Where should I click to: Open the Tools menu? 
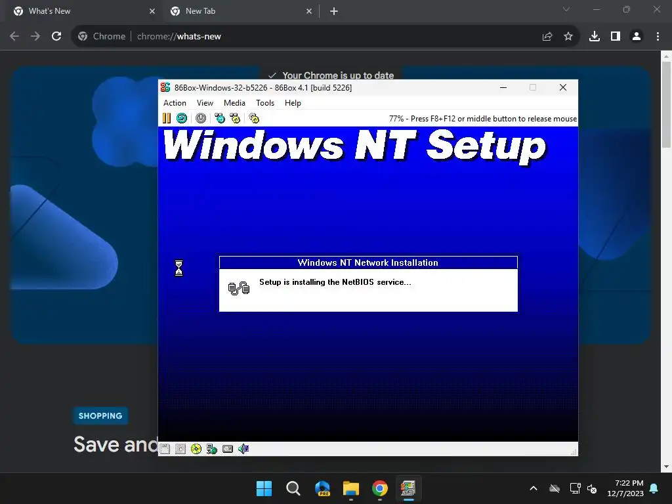point(265,103)
